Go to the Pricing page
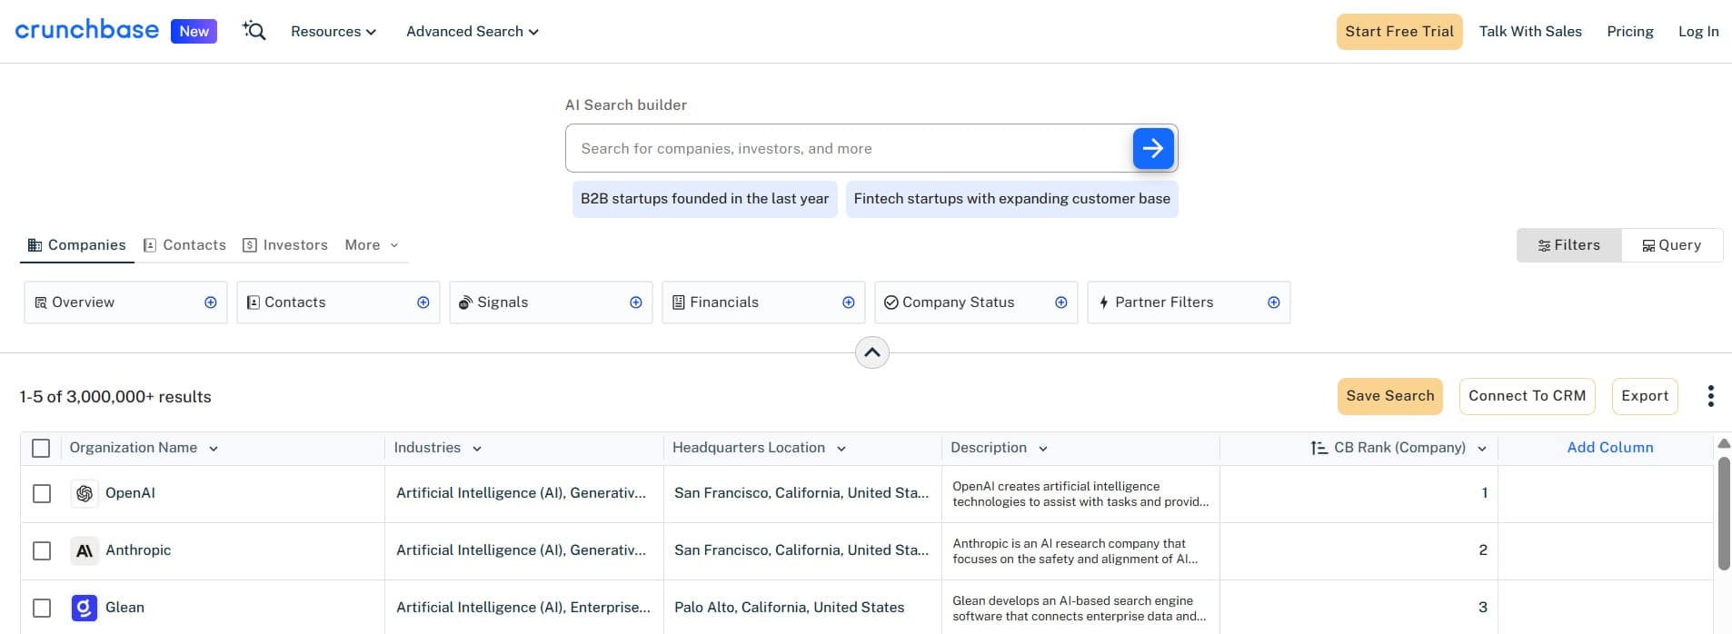The width and height of the screenshot is (1732, 634). (x=1630, y=32)
